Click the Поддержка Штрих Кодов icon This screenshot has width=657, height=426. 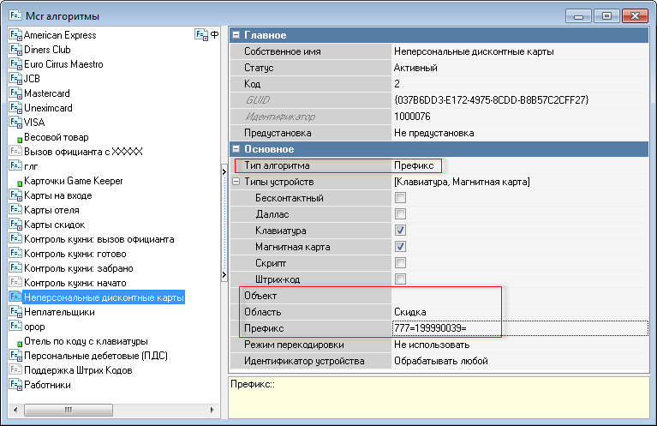tap(15, 370)
